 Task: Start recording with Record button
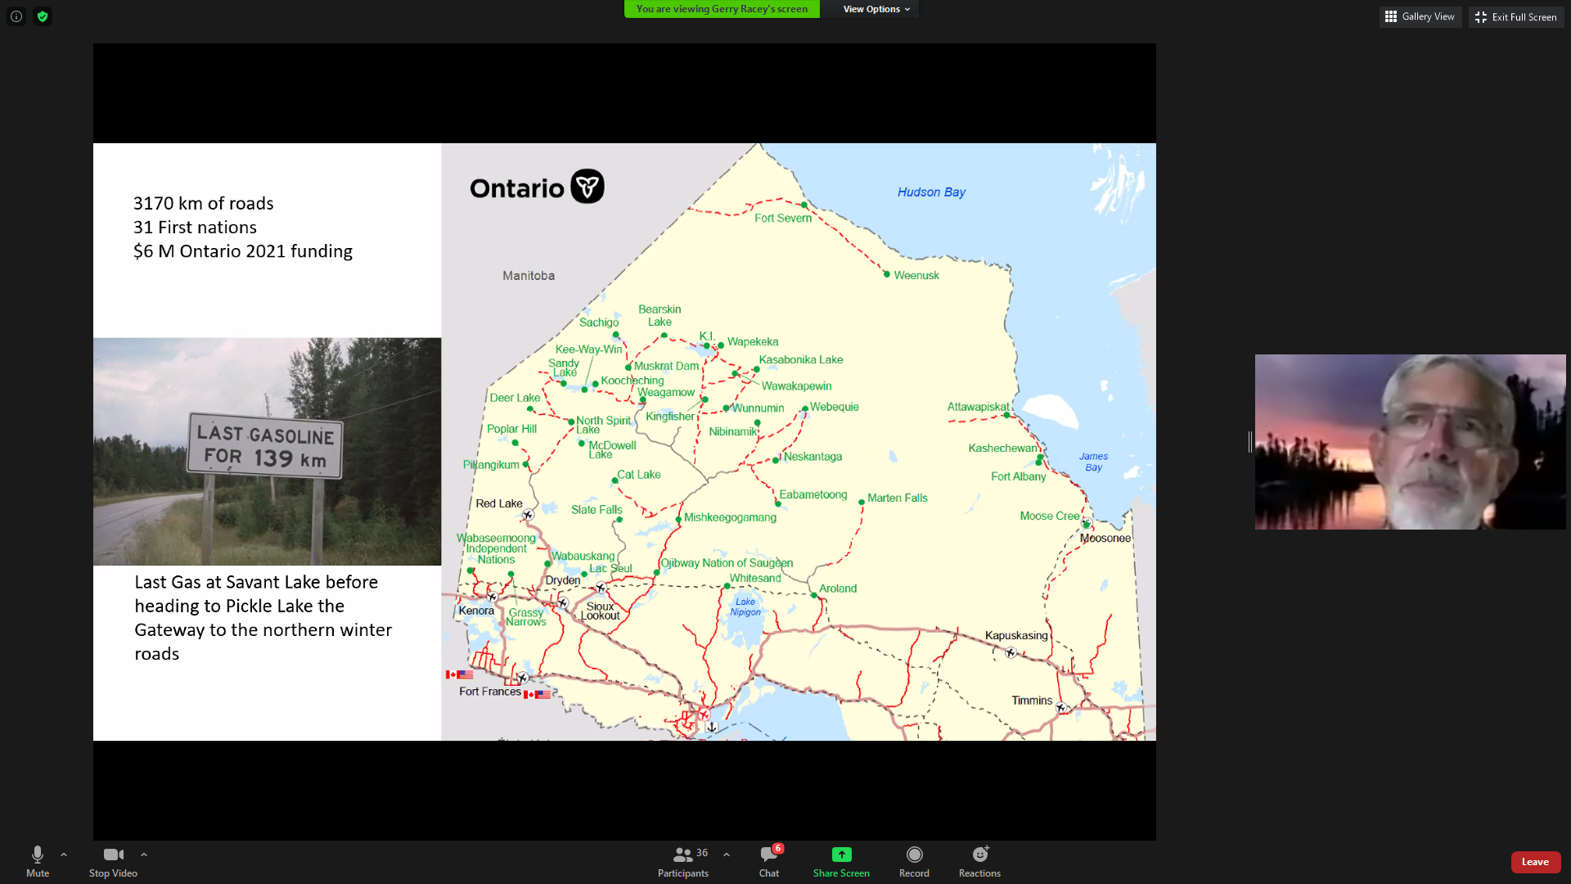(x=914, y=861)
